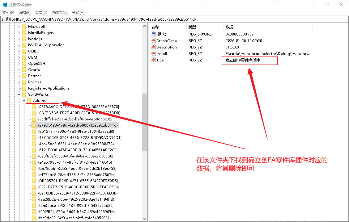
Task: Open the 文件(F) menu
Action: [8, 12]
